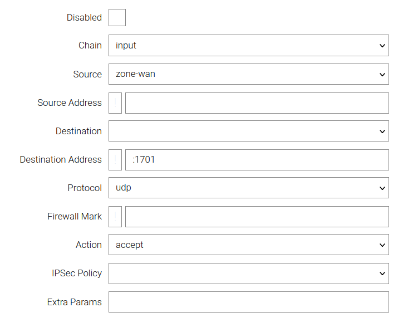This screenshot has width=408, height=327.
Task: Tick the Disabled checkbox
Action: (x=117, y=17)
